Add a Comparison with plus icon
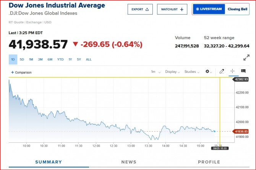Screen dimensions: 256x170 click(x=21, y=72)
